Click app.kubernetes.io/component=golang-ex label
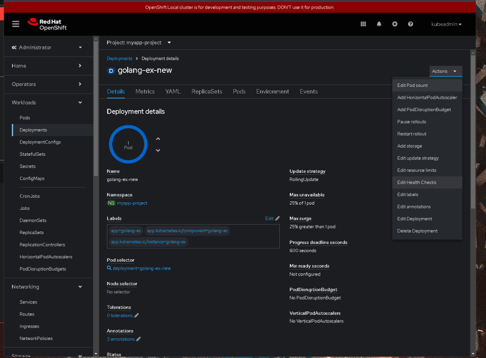Screen dimensions: 486x358 [x=187, y=231]
